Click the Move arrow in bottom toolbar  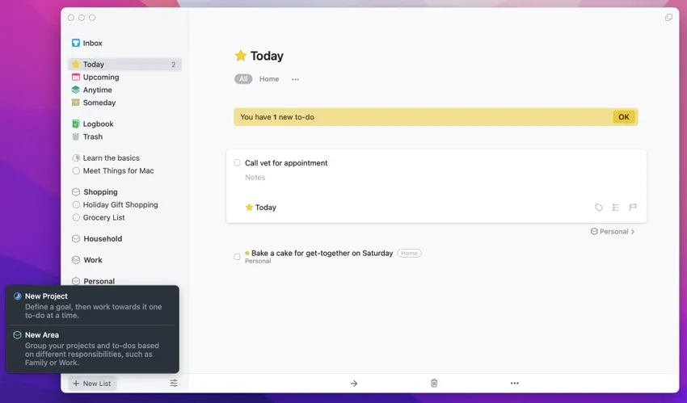(354, 384)
